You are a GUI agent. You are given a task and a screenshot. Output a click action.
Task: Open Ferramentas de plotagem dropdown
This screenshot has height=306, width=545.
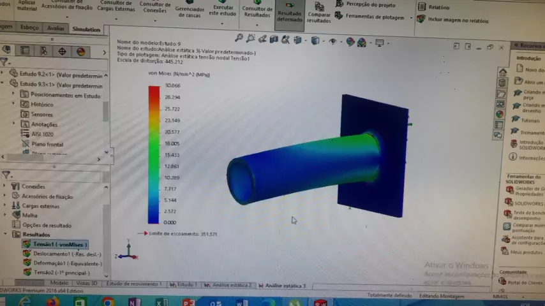tap(375, 17)
